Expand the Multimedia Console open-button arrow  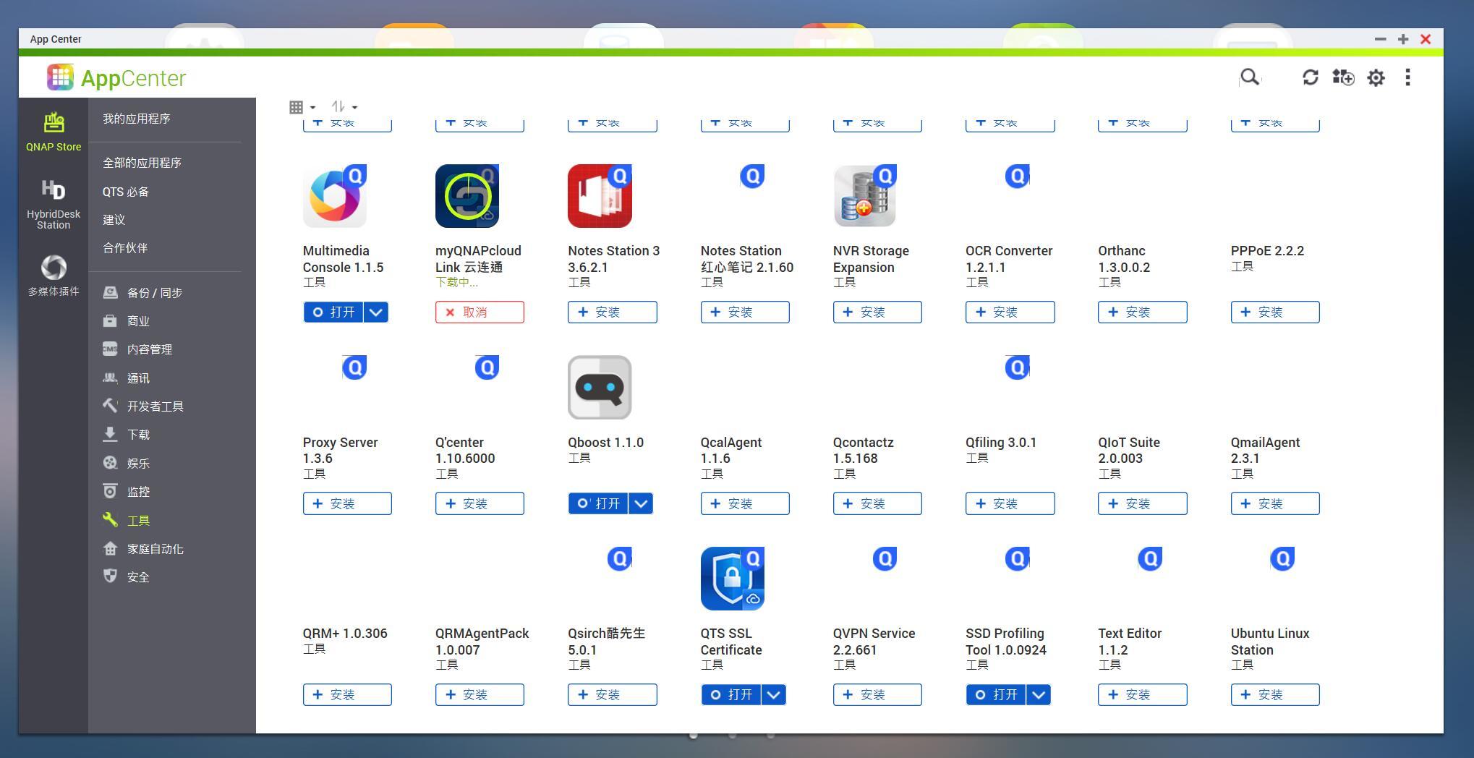pos(375,312)
